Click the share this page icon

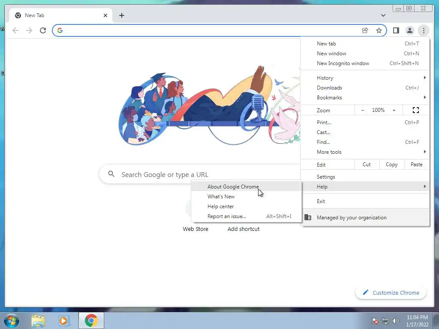click(x=365, y=30)
